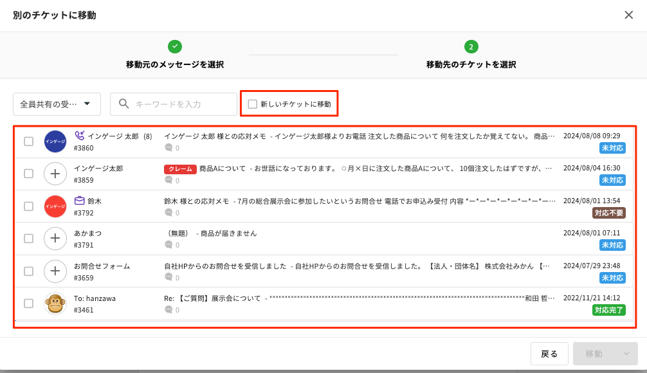The height and width of the screenshot is (373, 647).
Task: Click the mail icon next to 鈴木
Action: 80,201
